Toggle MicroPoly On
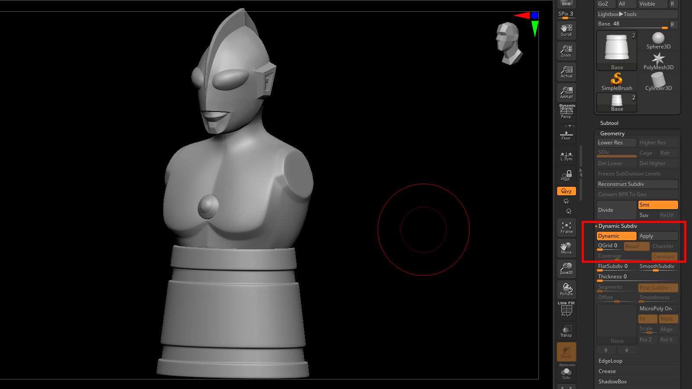 658,309
